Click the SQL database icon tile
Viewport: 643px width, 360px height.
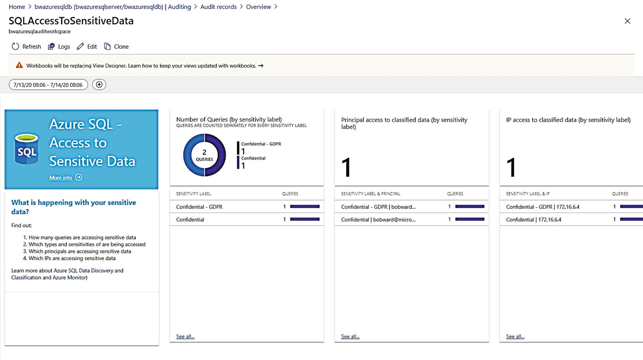[27, 149]
